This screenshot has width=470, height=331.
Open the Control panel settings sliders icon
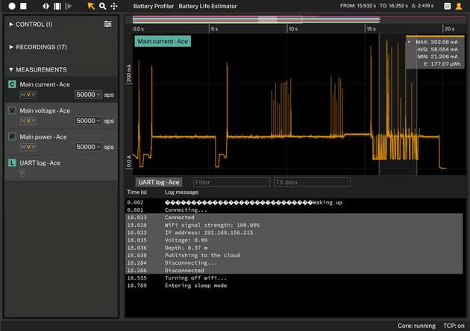tap(107, 24)
